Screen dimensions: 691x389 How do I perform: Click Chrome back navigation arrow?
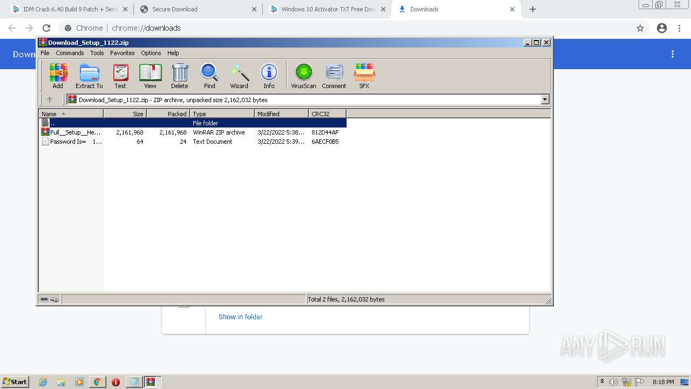coord(12,28)
